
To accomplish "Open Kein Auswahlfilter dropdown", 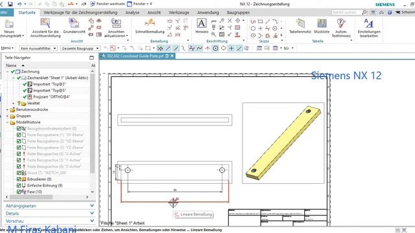I will tap(38, 49).
